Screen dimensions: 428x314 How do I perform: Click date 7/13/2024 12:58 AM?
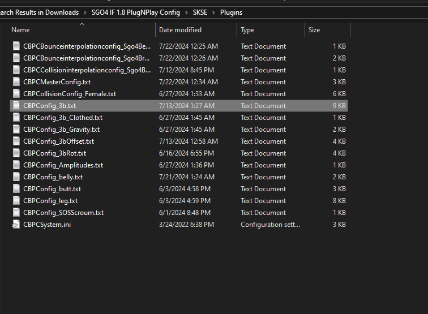189,141
